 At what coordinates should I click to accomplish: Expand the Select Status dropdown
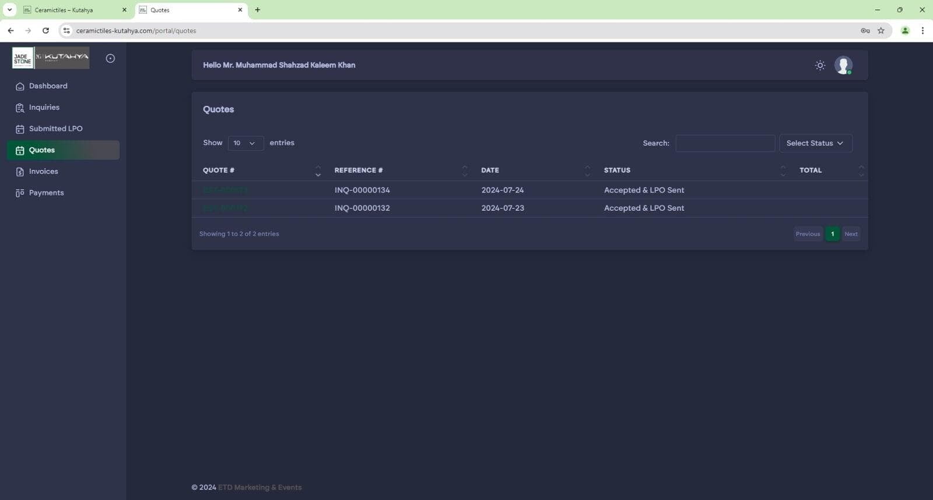(x=815, y=143)
